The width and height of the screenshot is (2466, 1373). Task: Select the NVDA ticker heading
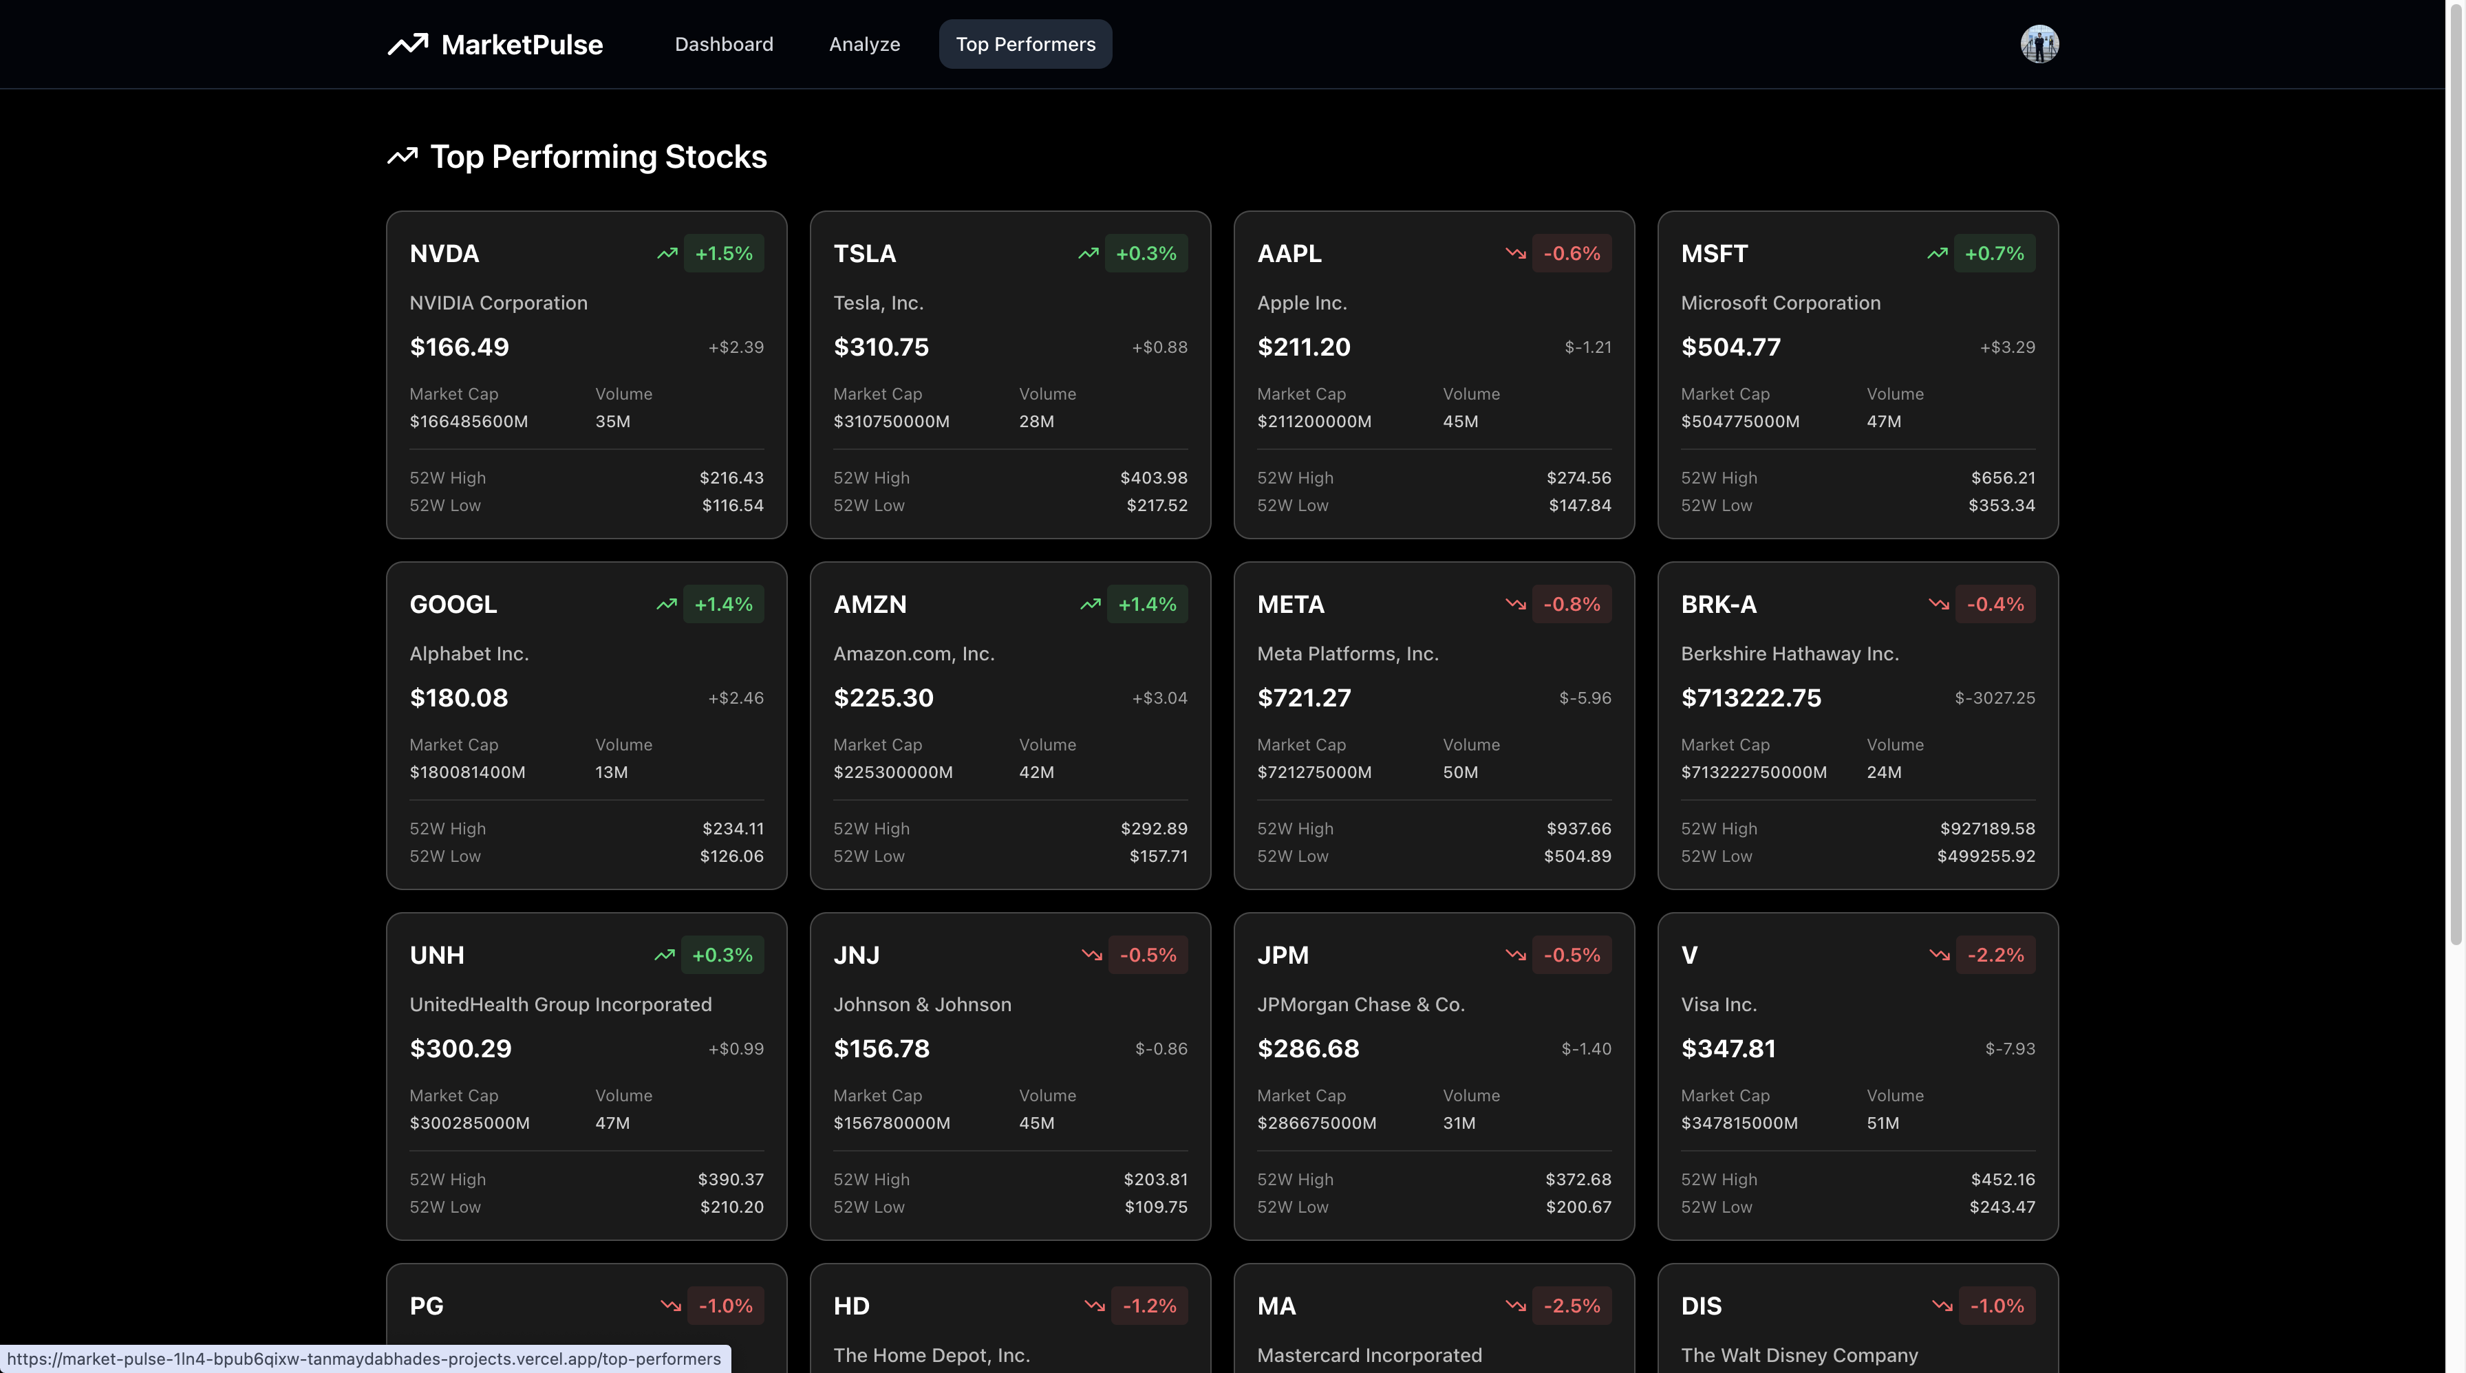click(444, 254)
